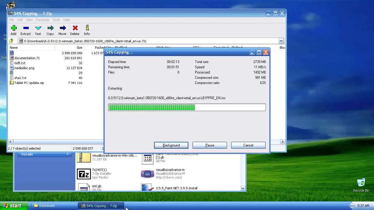Click the Add toolbar icon in 7-Zip
Image resolution: width=374 pixels, height=210 pixels.
[x=13, y=28]
